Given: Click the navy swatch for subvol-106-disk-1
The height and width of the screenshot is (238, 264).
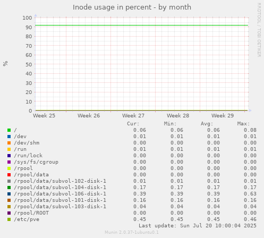Looking at the screenshot, I should [9, 194].
